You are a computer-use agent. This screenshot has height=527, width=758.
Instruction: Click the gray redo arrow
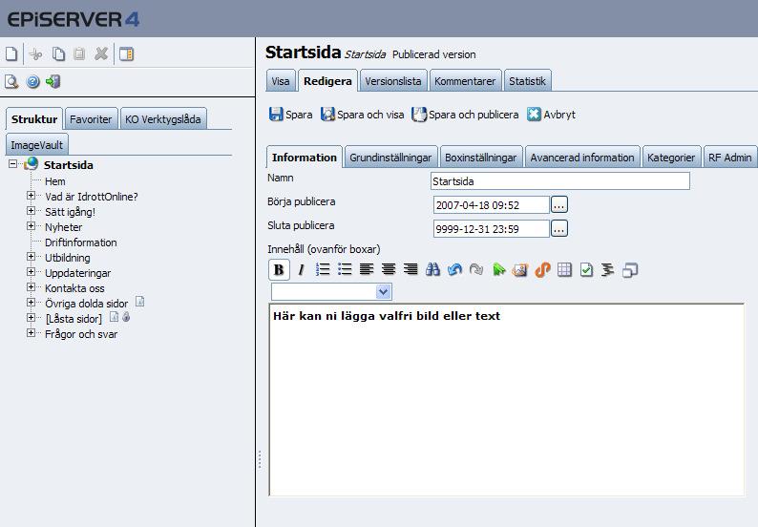point(476,269)
